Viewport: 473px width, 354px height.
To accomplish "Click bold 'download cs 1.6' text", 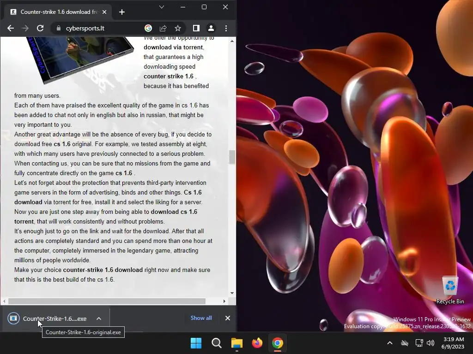I will pos(174,212).
